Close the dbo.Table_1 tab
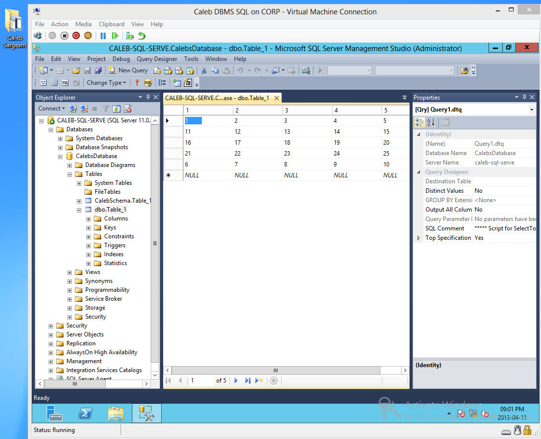 (x=276, y=98)
